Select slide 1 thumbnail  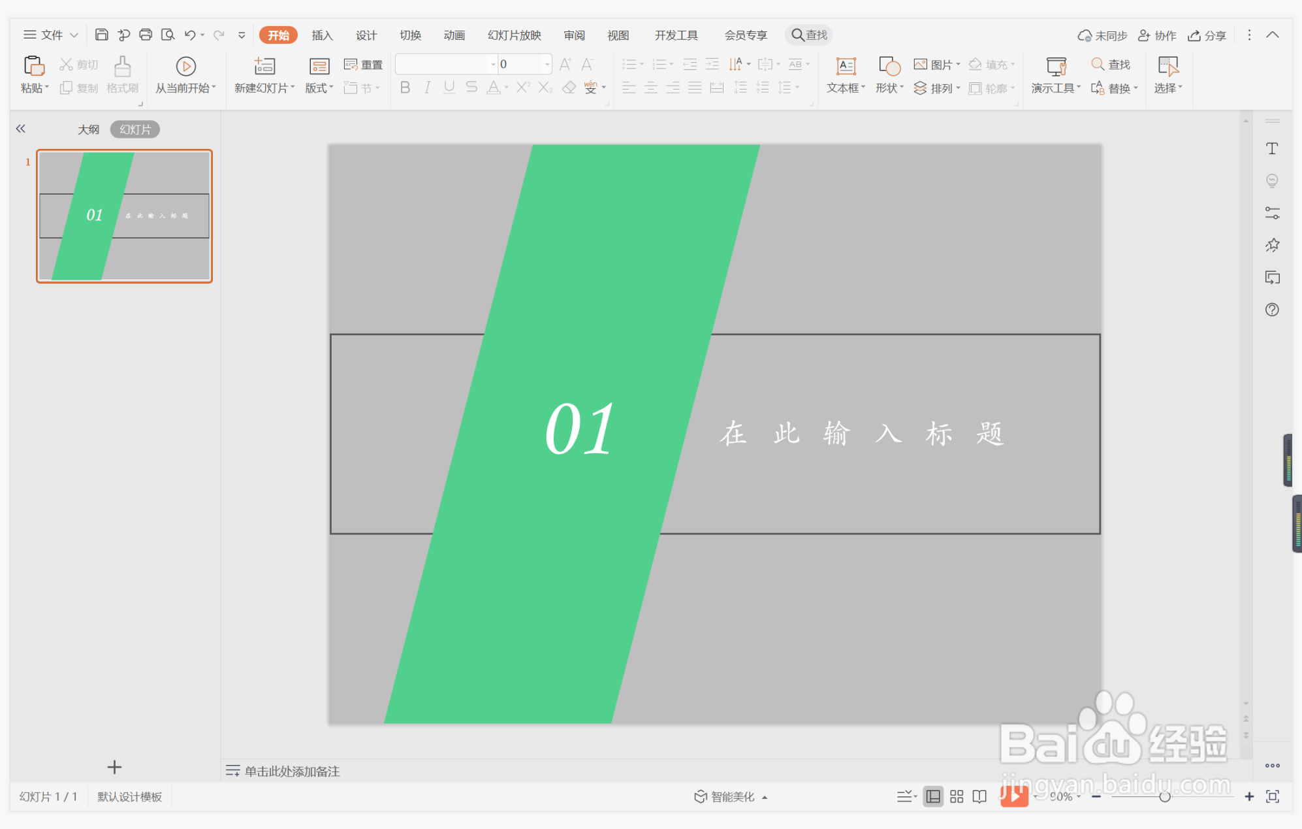124,216
